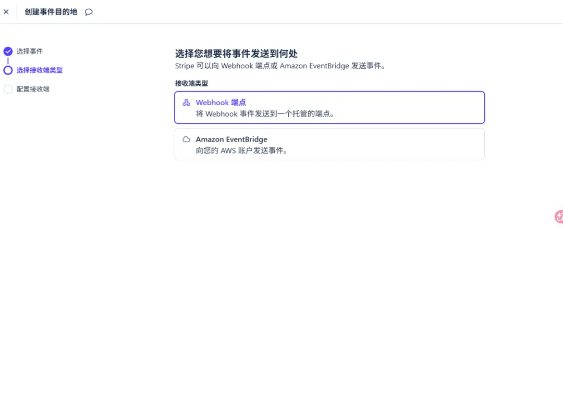Screen dimensions: 563x395
Task: Click the Webhook 端点 icon
Action: pyautogui.click(x=186, y=103)
